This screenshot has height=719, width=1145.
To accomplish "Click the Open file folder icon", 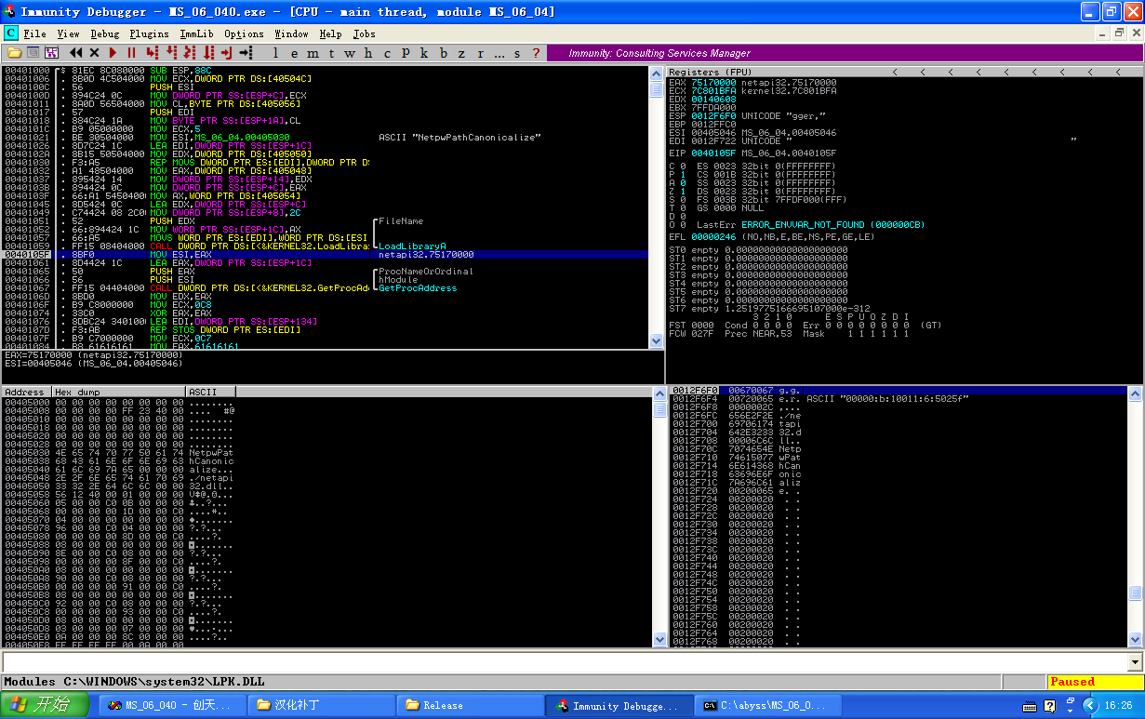I will click(15, 53).
